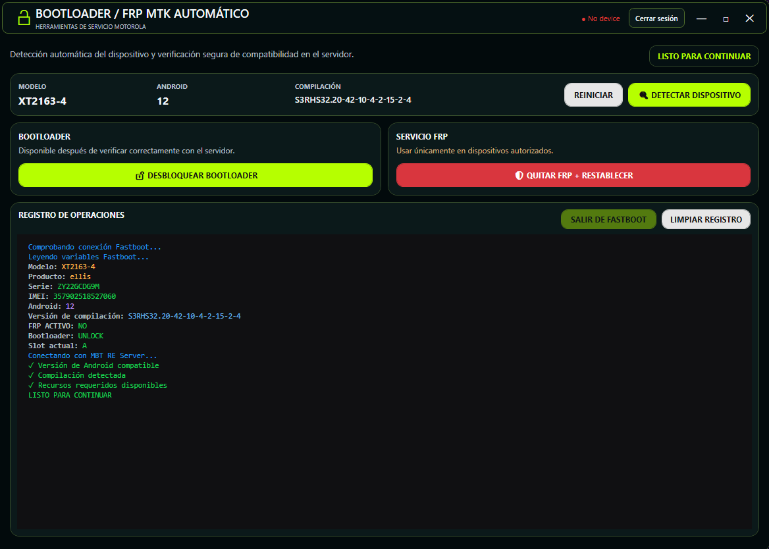Click log line Comprobando conexión Fastboot
769x549 pixels.
(95, 247)
